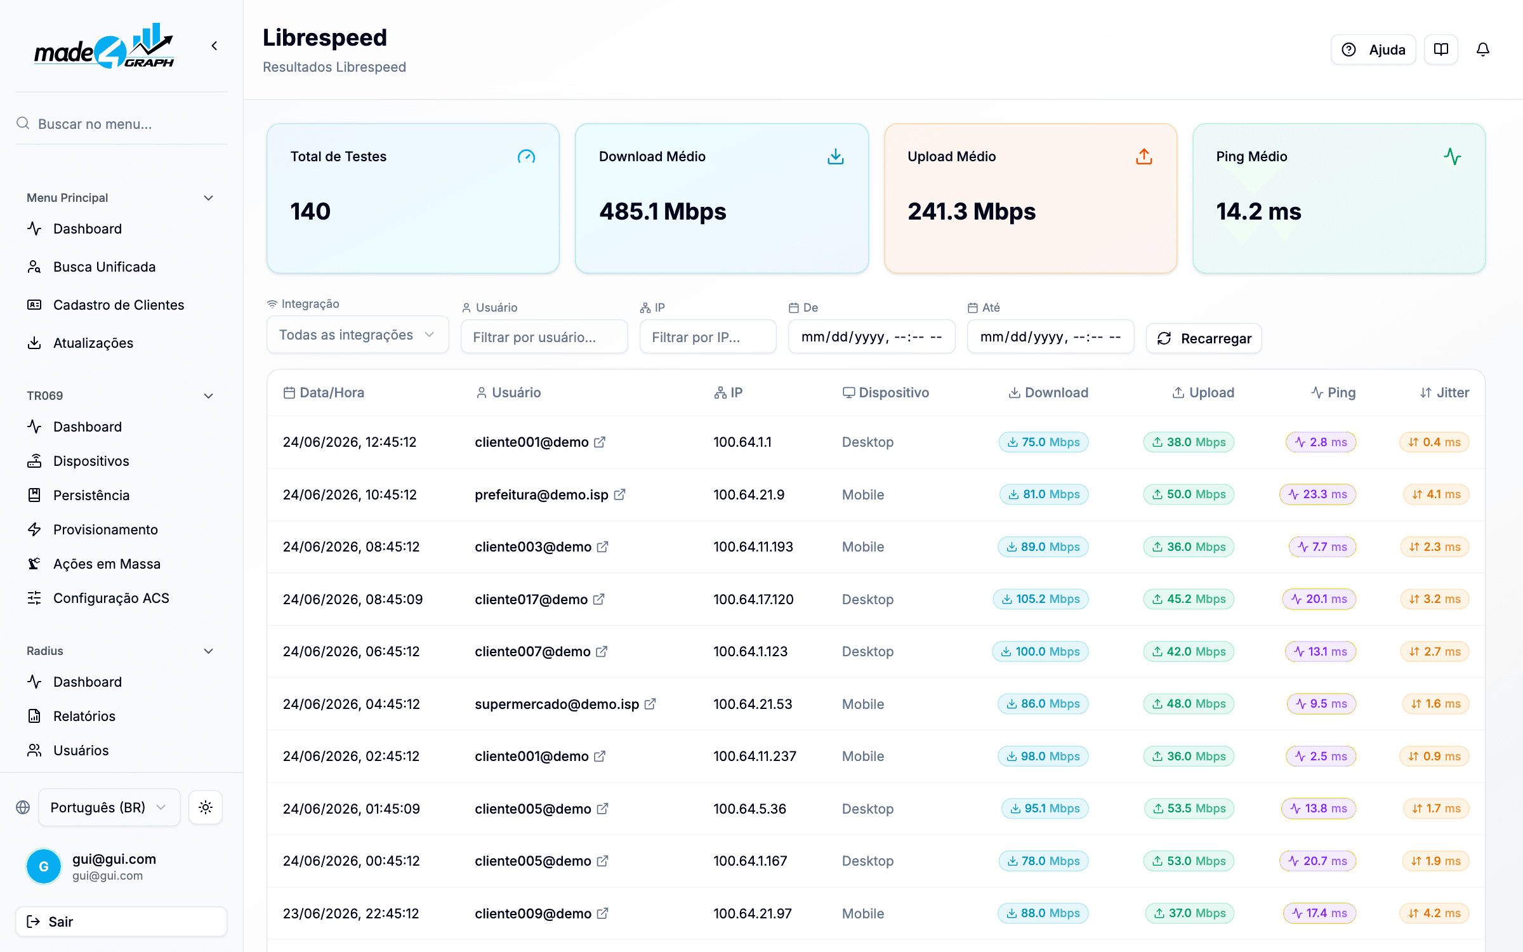
Task: Click the 485.1 Mbps average download value
Action: [663, 211]
